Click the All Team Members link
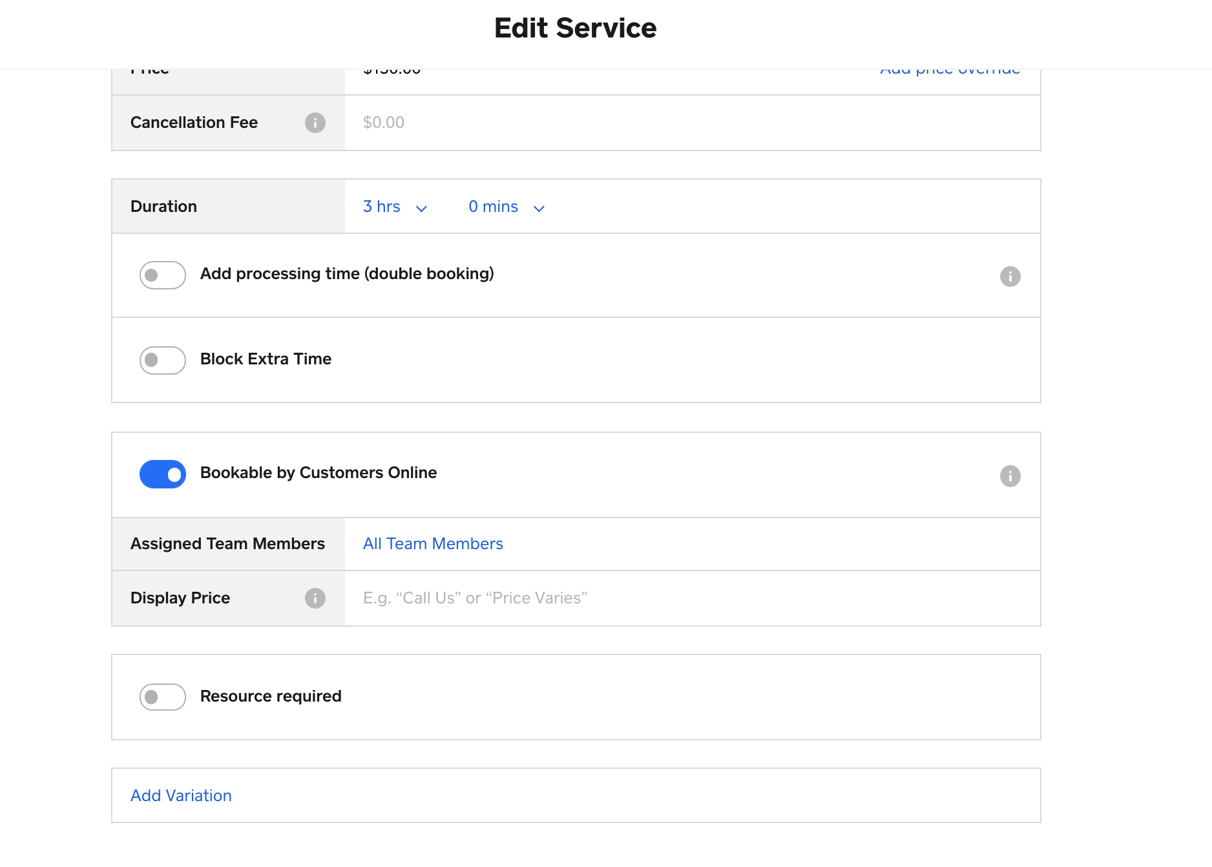This screenshot has width=1212, height=867. 433,544
